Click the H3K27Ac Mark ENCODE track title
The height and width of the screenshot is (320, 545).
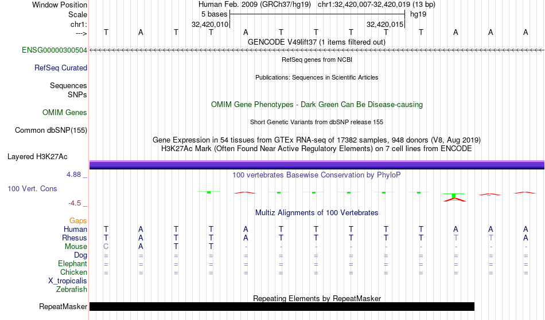click(x=316, y=149)
